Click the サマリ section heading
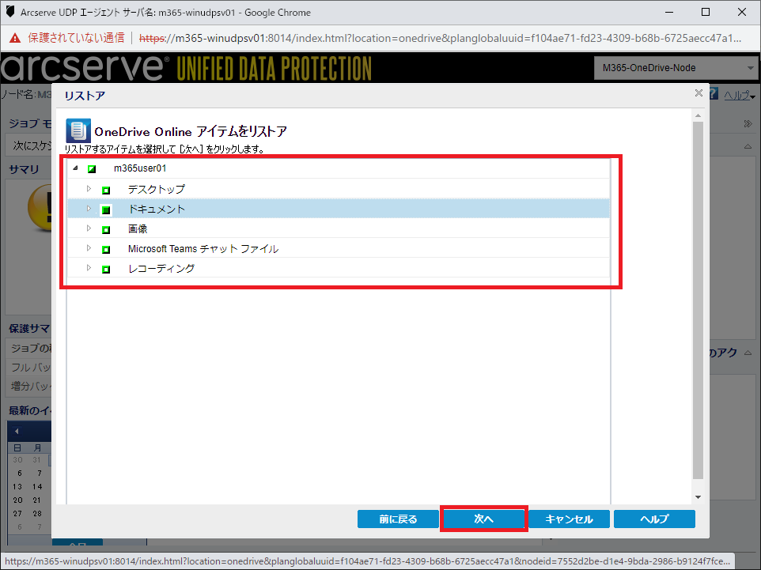 [x=24, y=169]
